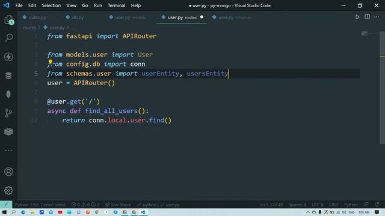Click the routes breadcrumb segment

[x=29, y=28]
